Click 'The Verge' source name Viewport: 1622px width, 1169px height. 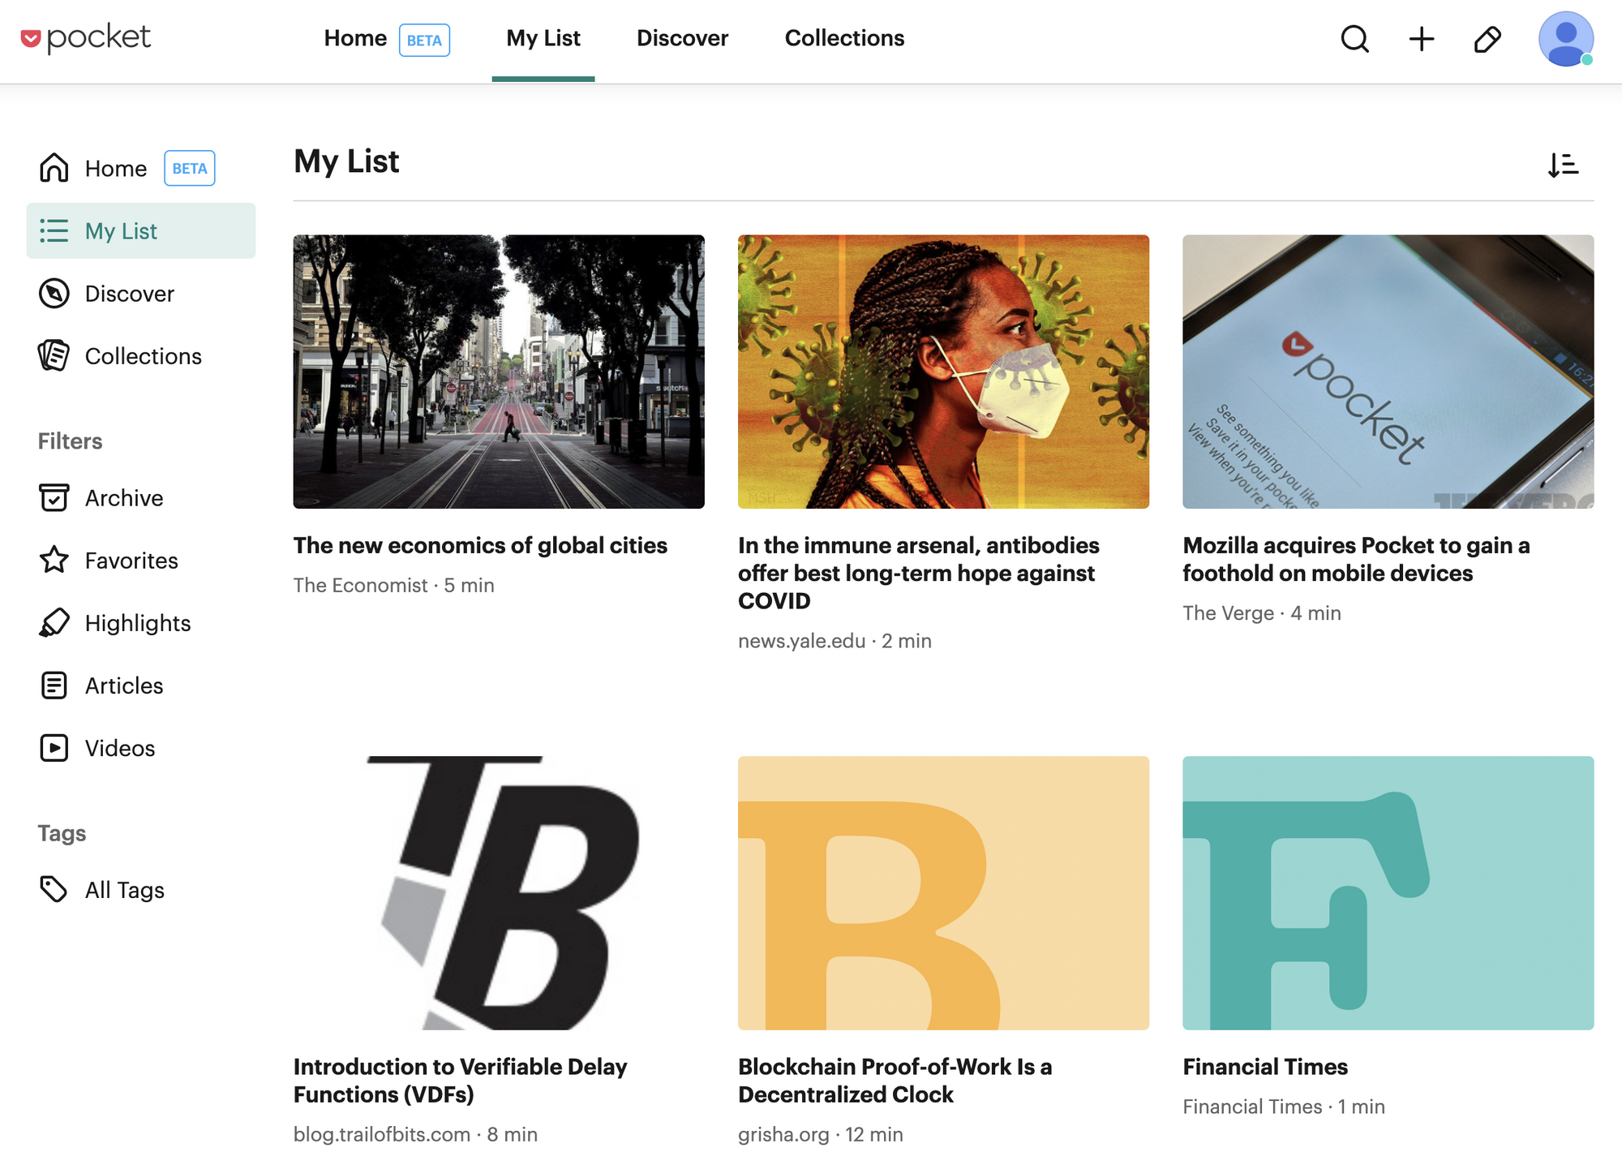click(1228, 612)
